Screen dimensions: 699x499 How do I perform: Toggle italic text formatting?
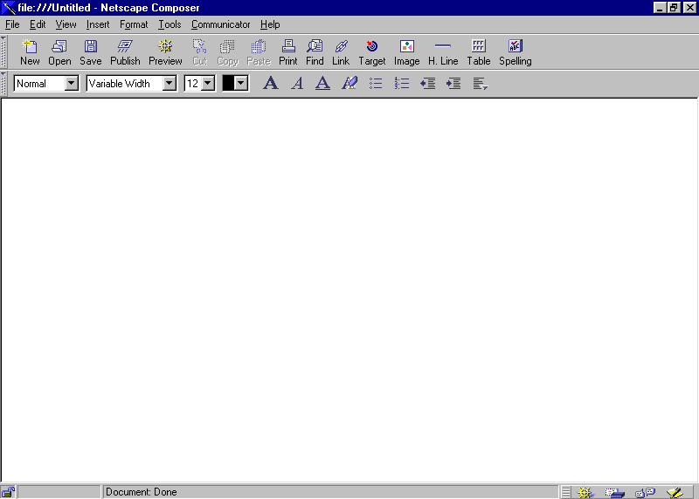pyautogui.click(x=297, y=84)
